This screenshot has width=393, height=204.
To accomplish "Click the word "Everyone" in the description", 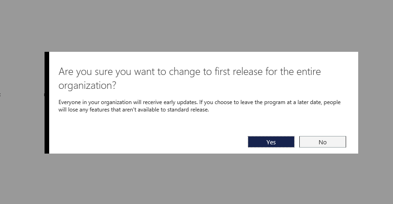I will pyautogui.click(x=70, y=102).
